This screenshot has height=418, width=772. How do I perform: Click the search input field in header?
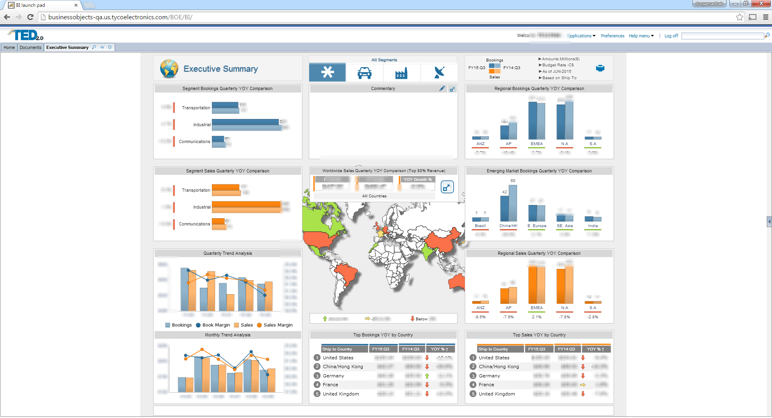click(723, 36)
